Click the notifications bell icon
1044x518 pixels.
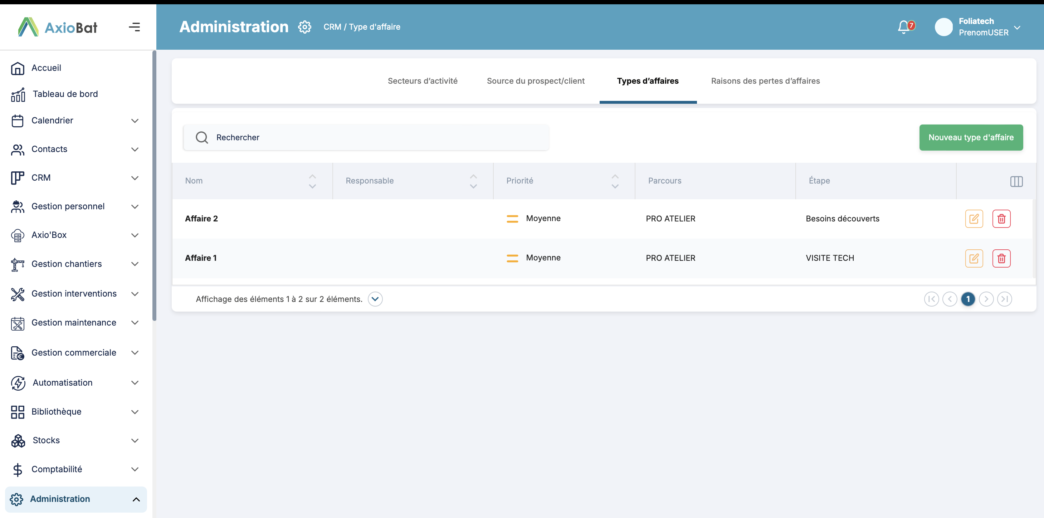(x=903, y=27)
